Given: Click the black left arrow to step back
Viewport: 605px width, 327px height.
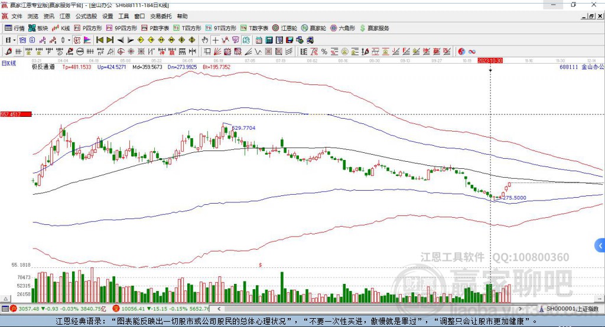Looking at the screenshot, I should coord(121,40).
